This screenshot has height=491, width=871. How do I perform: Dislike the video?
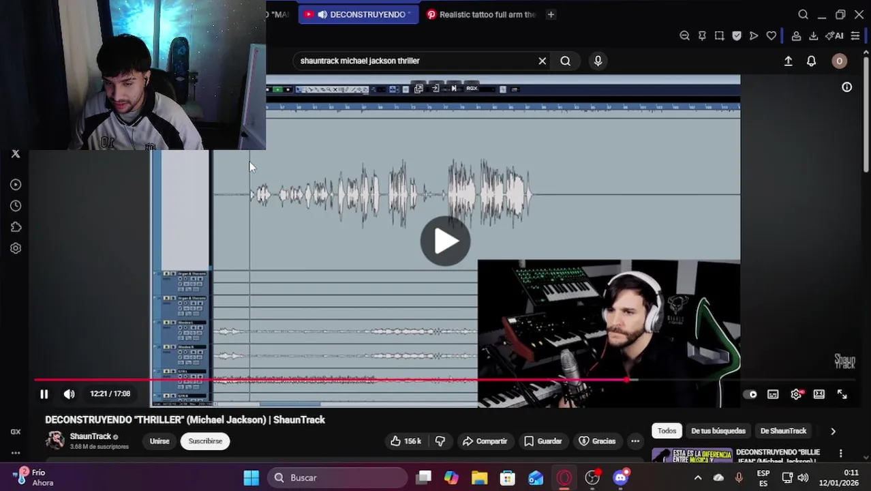click(x=440, y=441)
